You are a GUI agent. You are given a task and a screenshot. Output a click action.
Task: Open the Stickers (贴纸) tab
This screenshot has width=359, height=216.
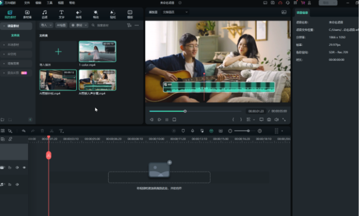tap(113, 14)
